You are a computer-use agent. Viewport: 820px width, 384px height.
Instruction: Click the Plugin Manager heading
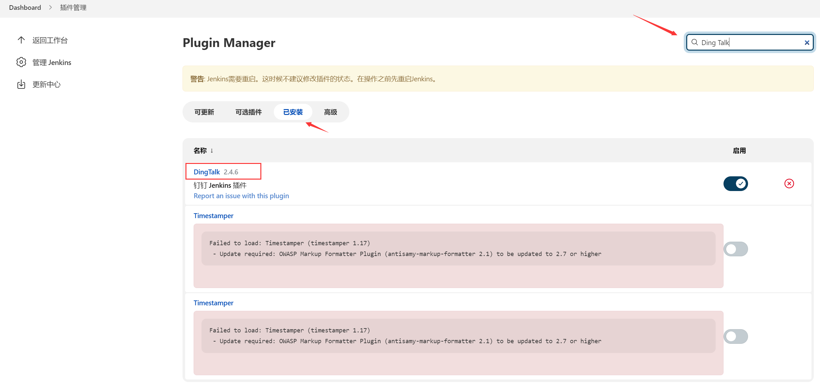click(x=229, y=43)
